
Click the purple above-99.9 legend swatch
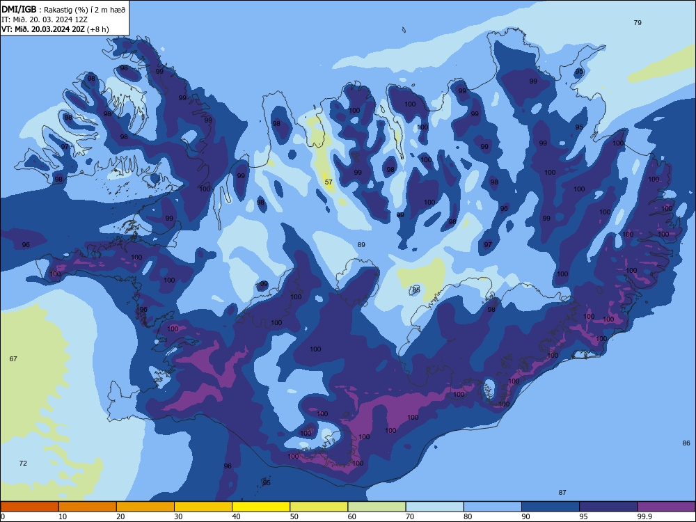click(x=666, y=507)
